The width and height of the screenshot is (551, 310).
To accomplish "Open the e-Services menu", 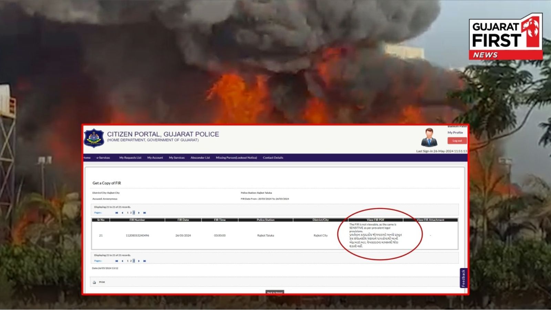I will click(x=103, y=158).
